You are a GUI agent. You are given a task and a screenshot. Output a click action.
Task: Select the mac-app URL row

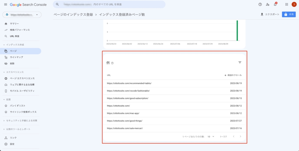pos(174,113)
